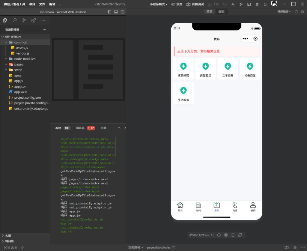Tap the 二手交易 category card
The height and width of the screenshot is (251, 307).
pyautogui.click(x=228, y=69)
